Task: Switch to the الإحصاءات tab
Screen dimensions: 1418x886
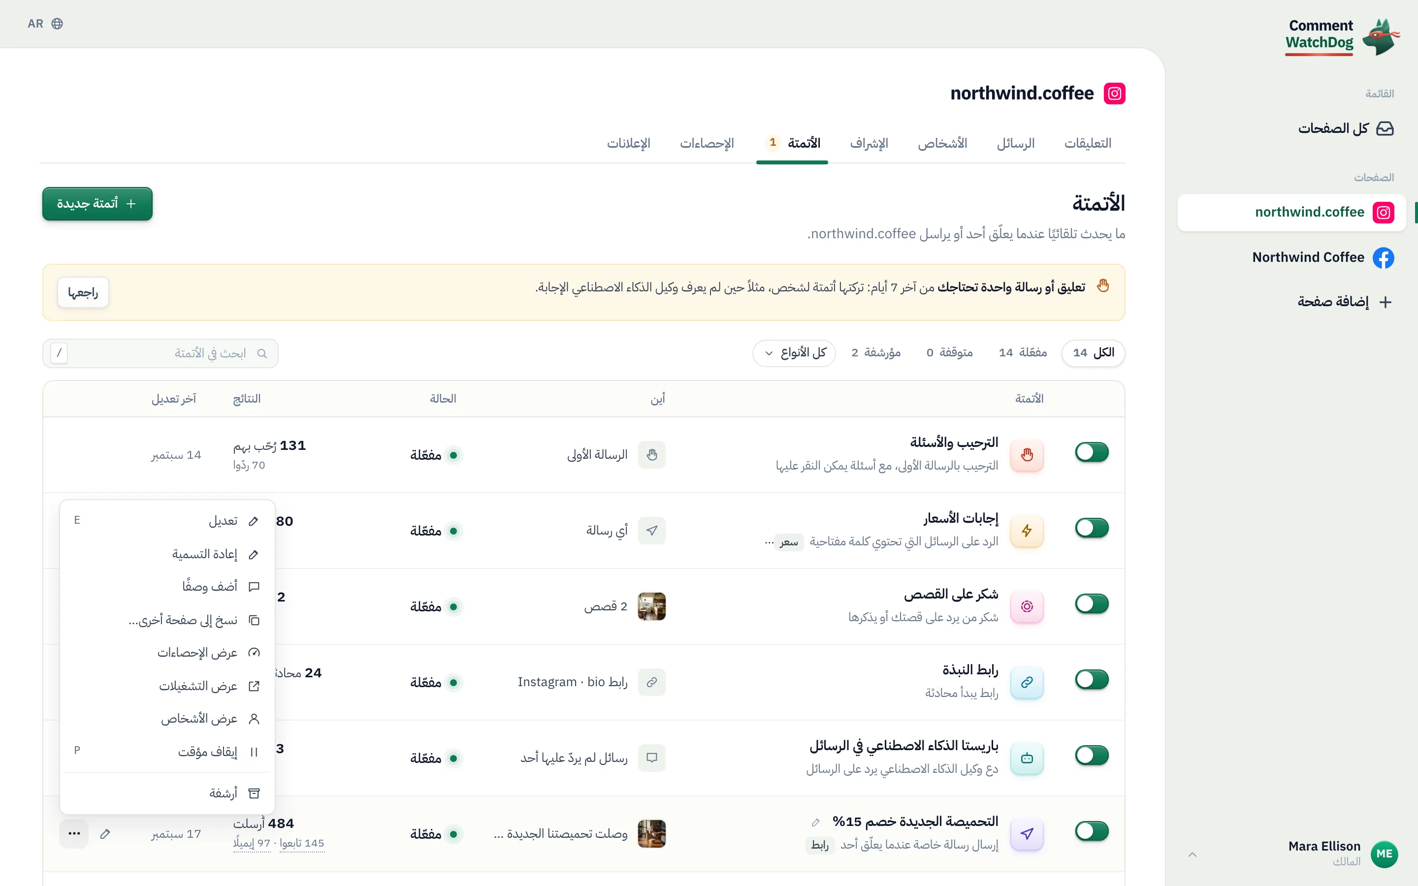Action: point(707,143)
